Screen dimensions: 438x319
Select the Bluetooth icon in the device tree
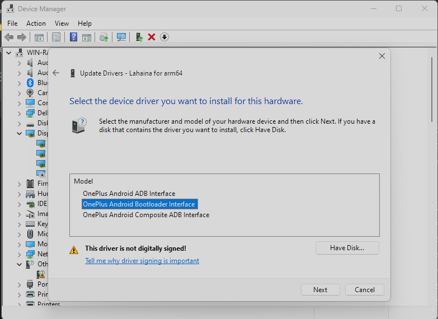tap(30, 83)
